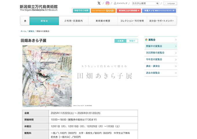
Task: Open 次回開催の展覧会 sidebar link
Action: 155,53
